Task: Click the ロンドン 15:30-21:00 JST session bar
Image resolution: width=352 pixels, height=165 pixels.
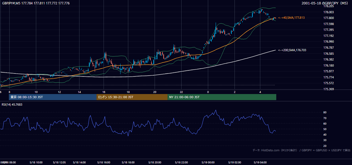Action: pyautogui.click(x=132, y=97)
